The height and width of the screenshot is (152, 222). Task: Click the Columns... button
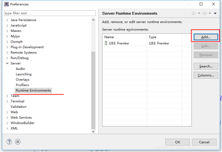[x=206, y=75]
